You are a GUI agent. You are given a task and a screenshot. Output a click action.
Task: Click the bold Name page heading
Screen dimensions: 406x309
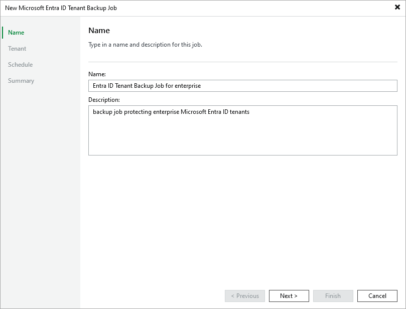click(x=99, y=31)
